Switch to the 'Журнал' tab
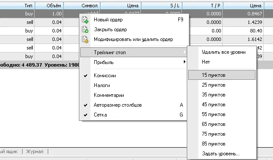 pyautogui.click(x=35, y=151)
